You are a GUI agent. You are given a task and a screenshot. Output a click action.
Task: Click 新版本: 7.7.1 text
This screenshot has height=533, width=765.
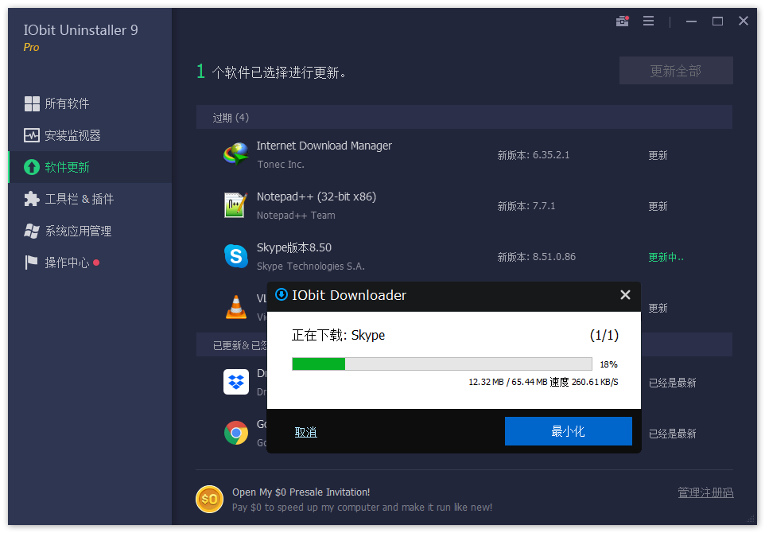pyautogui.click(x=526, y=206)
